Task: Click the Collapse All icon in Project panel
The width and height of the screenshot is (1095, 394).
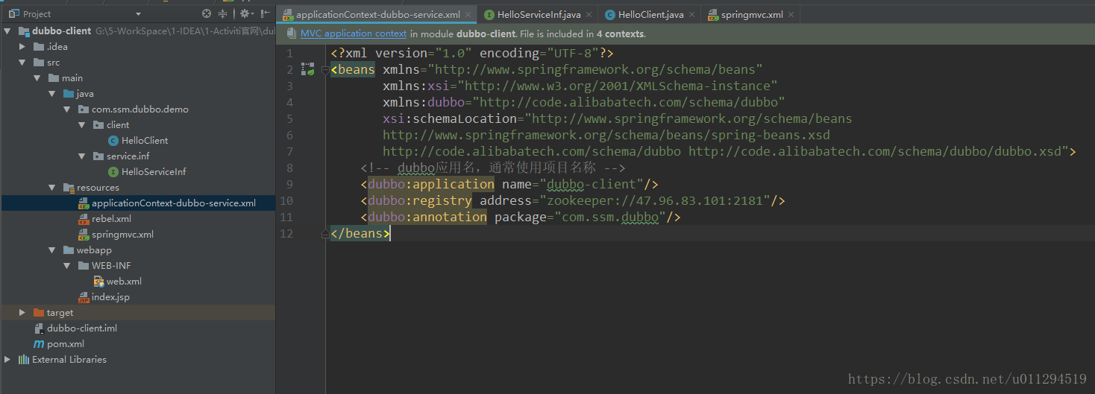Action: point(223,13)
